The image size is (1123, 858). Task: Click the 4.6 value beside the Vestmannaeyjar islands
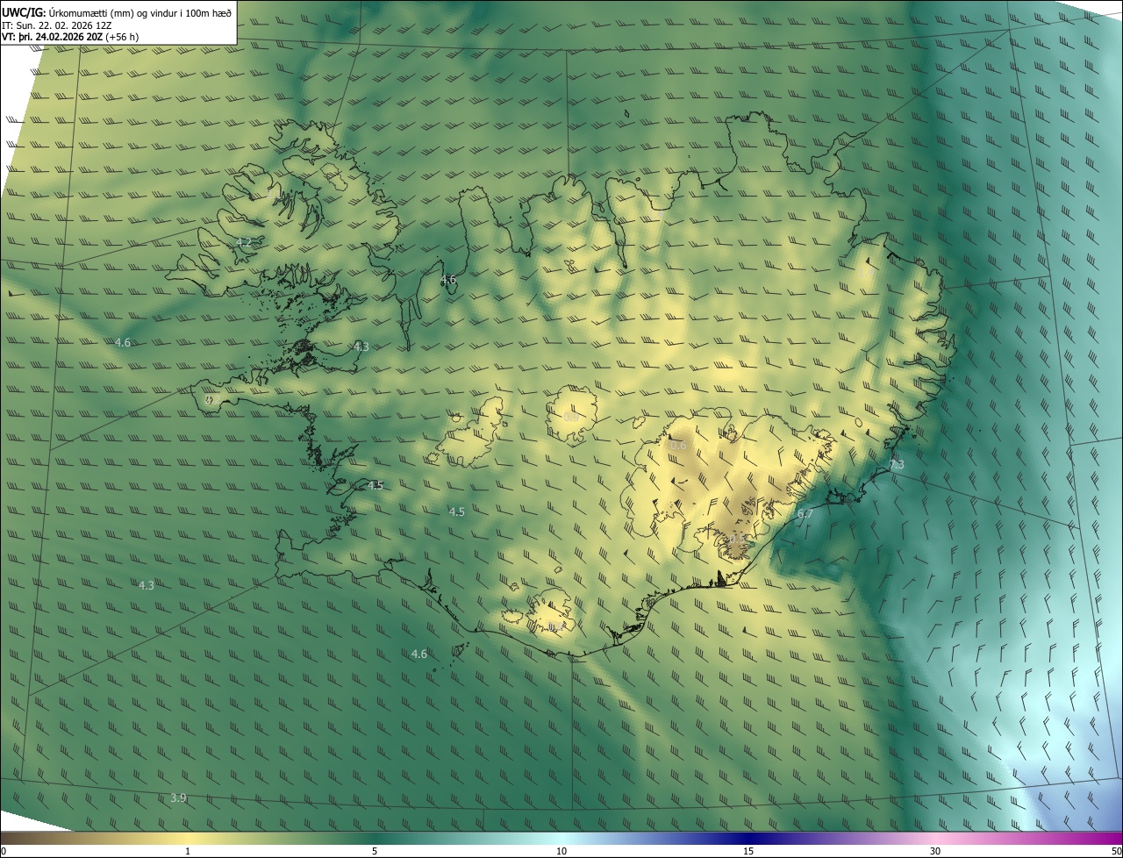pos(419,654)
